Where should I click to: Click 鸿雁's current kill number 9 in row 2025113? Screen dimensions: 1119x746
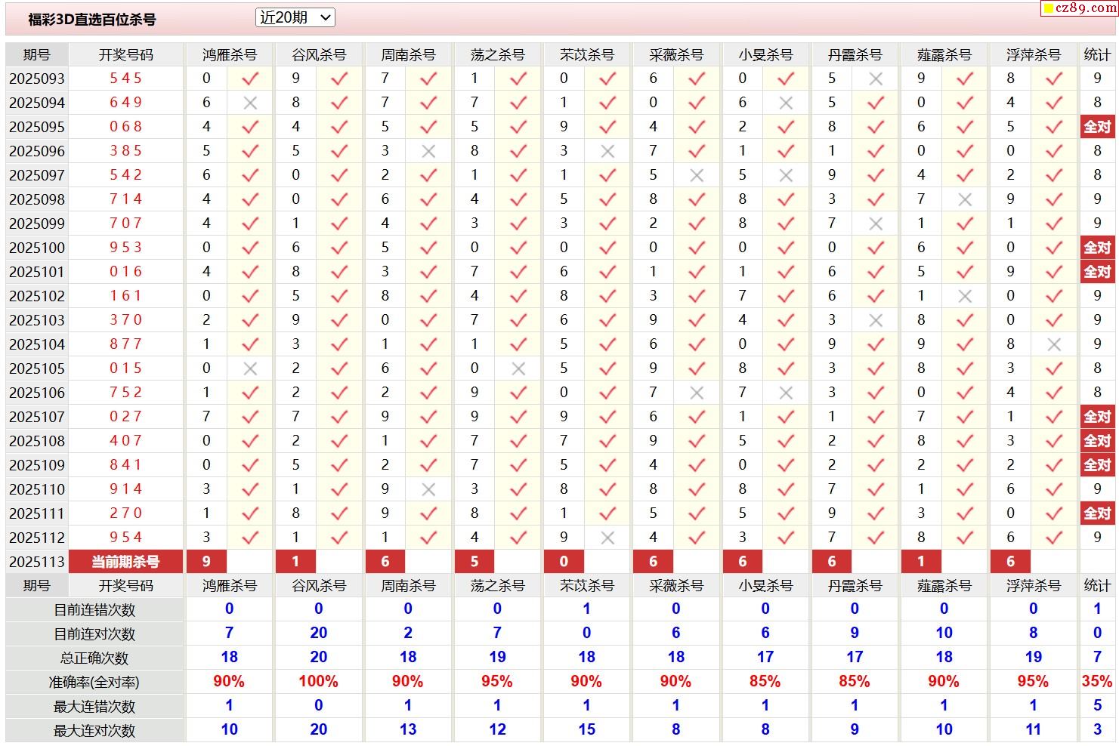(x=206, y=562)
